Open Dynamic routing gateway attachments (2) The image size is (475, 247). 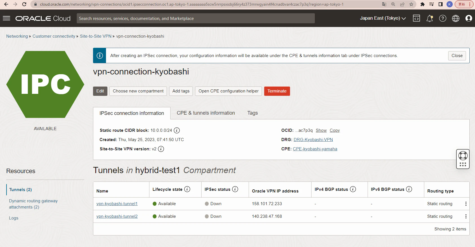click(x=33, y=204)
